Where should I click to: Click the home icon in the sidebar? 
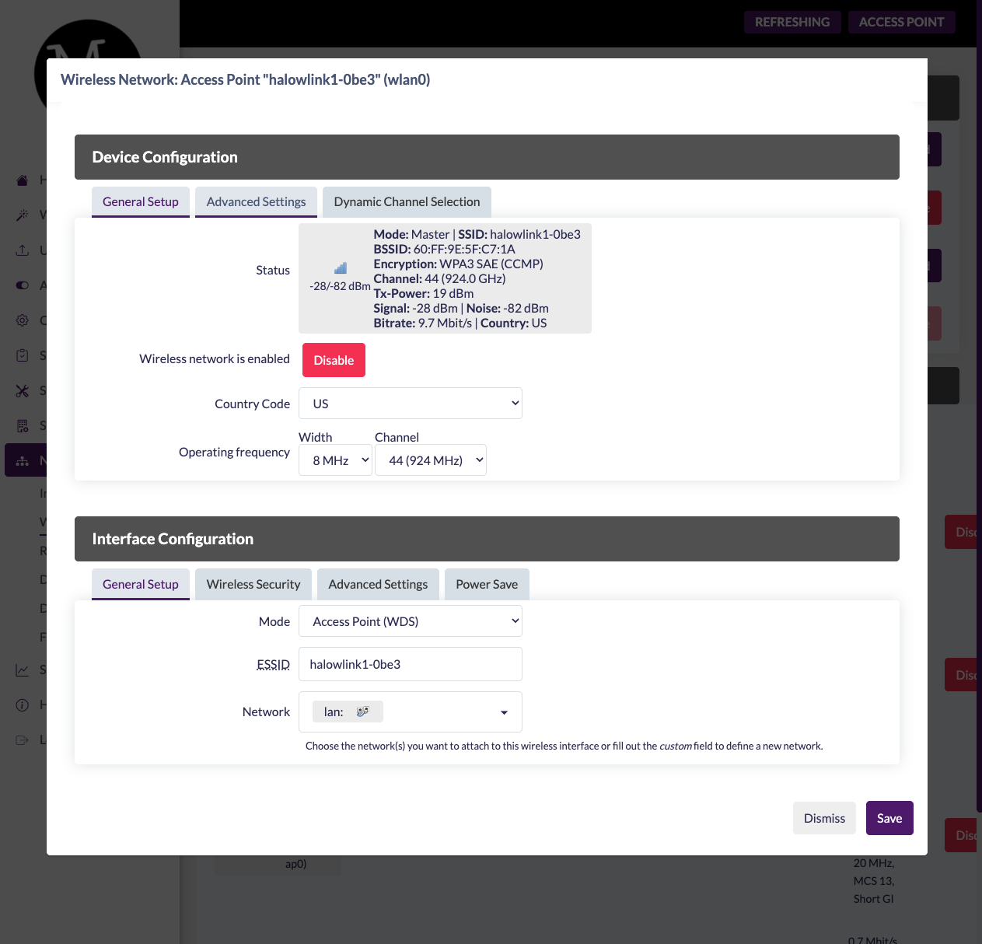23,180
